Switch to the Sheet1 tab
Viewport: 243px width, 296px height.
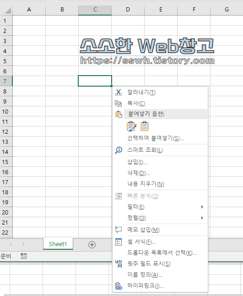[58, 244]
